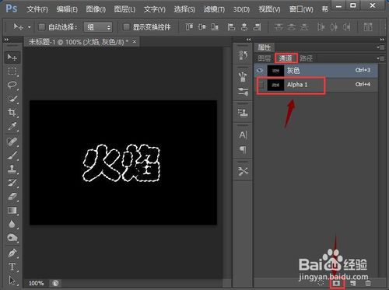Select the Eraser tool
389x290 pixels.
[12, 197]
